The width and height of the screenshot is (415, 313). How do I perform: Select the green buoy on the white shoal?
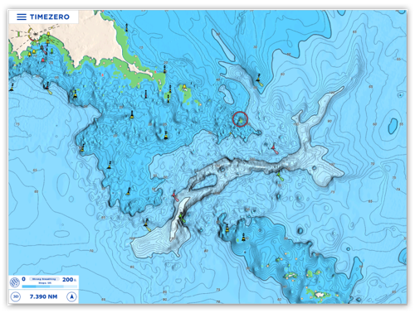(x=182, y=218)
